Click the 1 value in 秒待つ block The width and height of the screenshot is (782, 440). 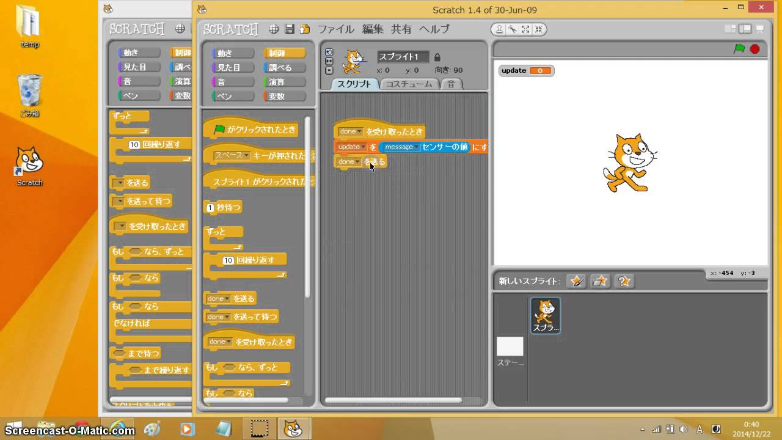(210, 208)
